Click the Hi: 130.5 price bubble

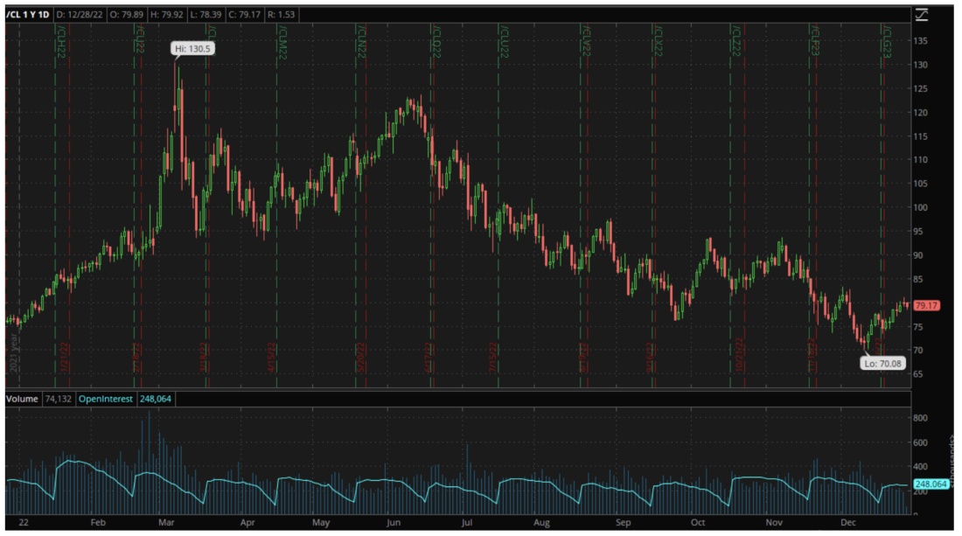click(192, 49)
